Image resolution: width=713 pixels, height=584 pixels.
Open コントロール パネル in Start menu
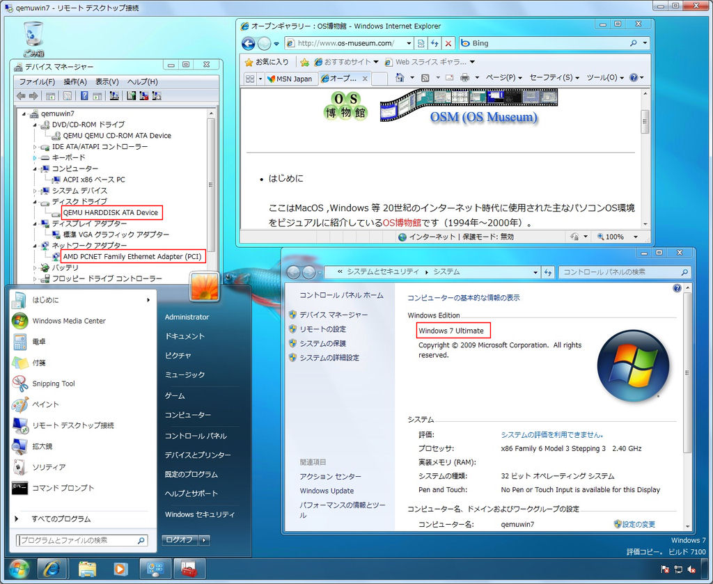coord(196,436)
